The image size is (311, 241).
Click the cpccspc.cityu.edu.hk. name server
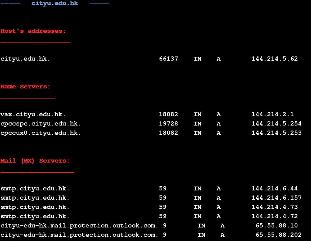click(41, 124)
